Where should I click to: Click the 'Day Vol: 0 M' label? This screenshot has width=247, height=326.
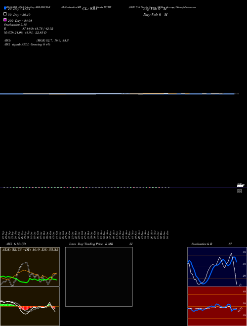[155, 15]
